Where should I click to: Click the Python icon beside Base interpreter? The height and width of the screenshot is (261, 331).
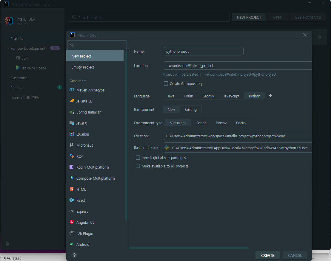167,148
